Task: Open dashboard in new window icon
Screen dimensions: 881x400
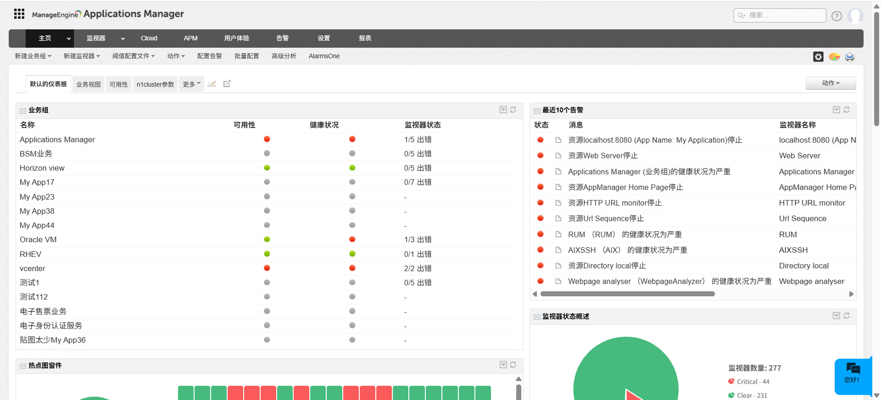Action: tap(227, 83)
